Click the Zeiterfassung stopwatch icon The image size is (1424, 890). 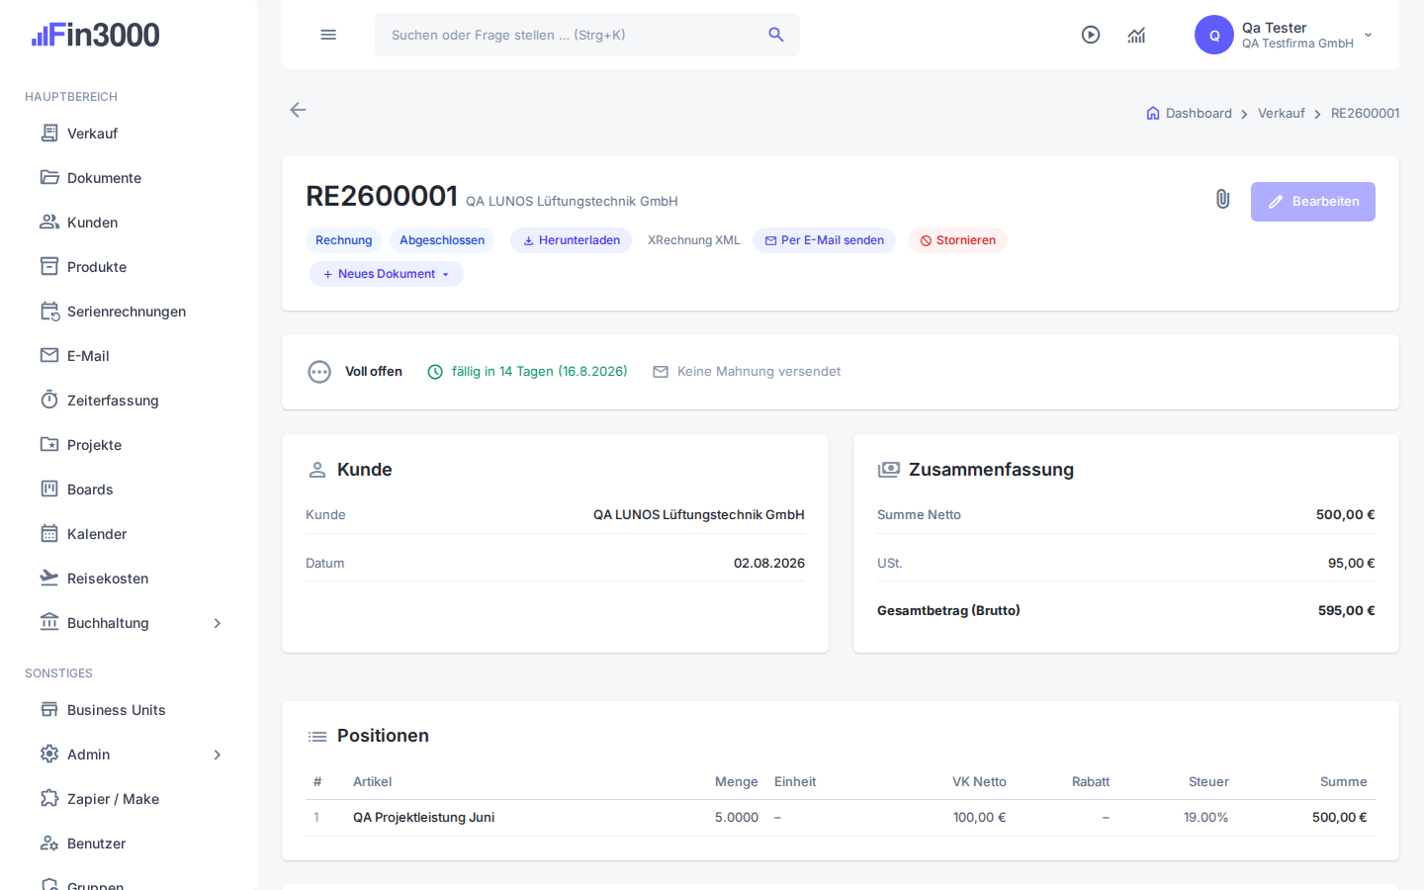click(49, 400)
